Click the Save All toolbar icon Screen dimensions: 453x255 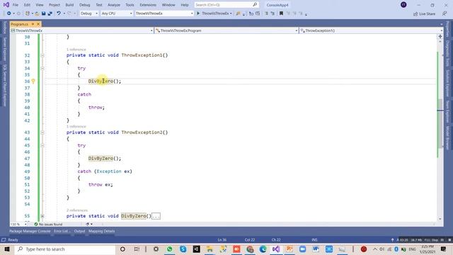point(50,13)
